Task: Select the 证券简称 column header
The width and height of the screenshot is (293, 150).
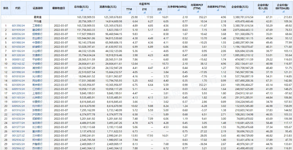Action: coord(37,8)
